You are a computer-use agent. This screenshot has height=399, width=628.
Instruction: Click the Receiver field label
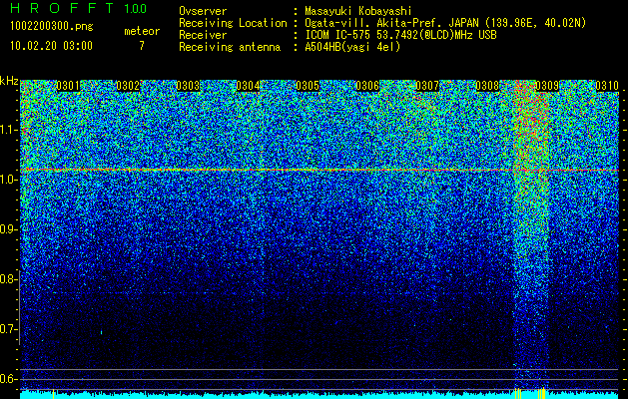pyautogui.click(x=203, y=35)
